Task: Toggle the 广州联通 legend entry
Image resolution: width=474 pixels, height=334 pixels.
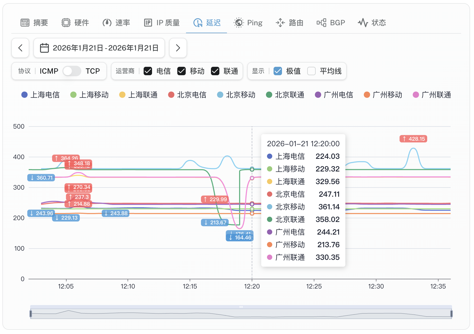Action: (x=432, y=95)
